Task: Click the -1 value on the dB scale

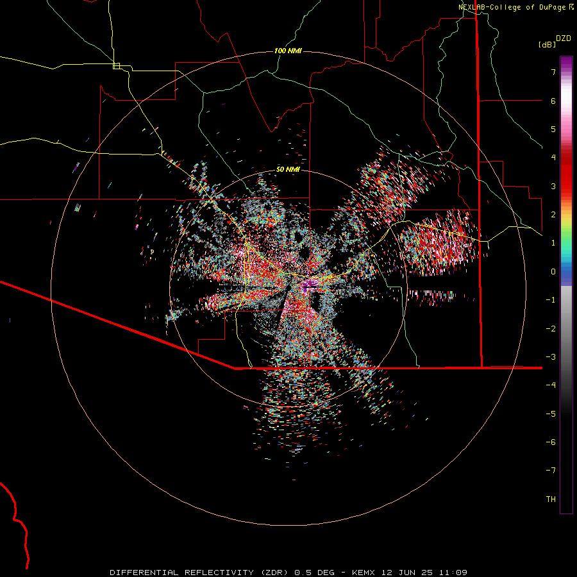Action: coord(551,300)
